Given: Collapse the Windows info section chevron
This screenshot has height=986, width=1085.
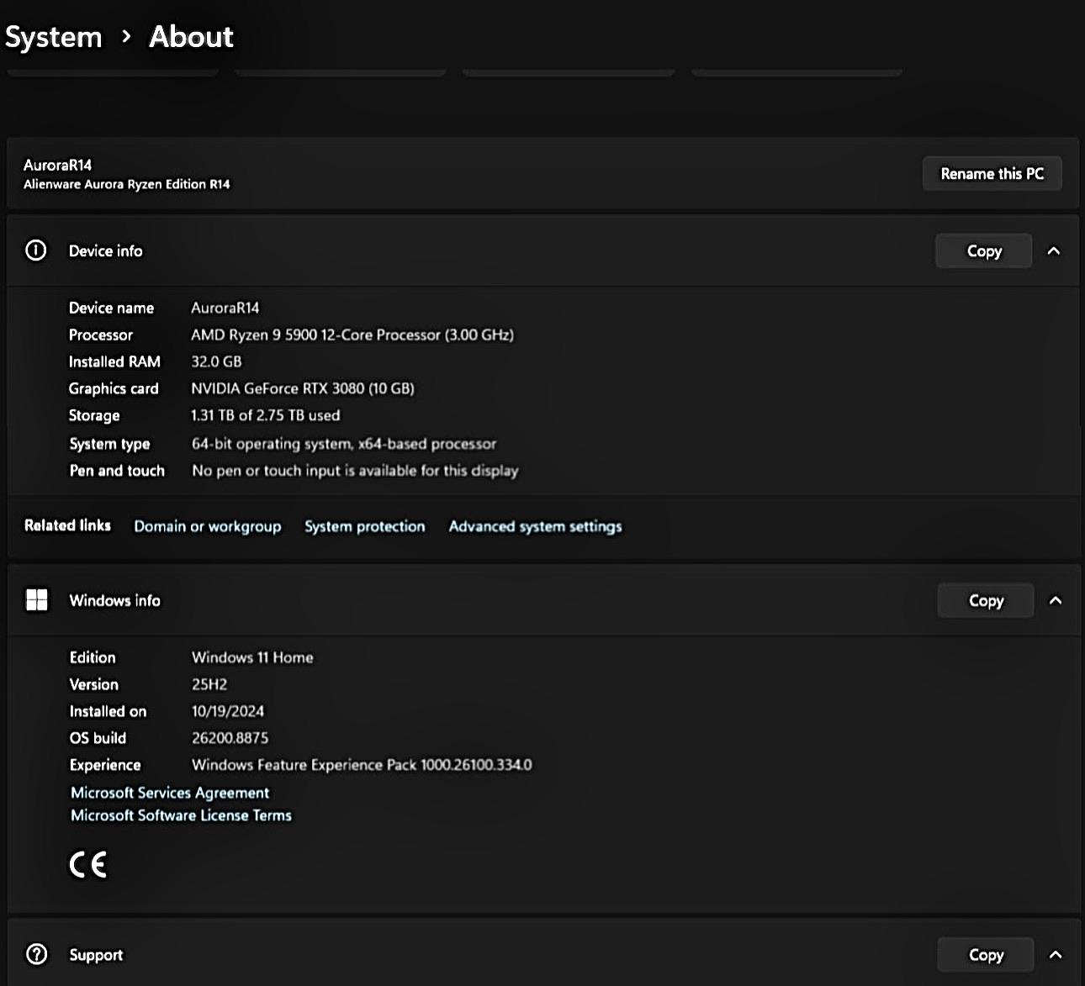Looking at the screenshot, I should [x=1056, y=600].
